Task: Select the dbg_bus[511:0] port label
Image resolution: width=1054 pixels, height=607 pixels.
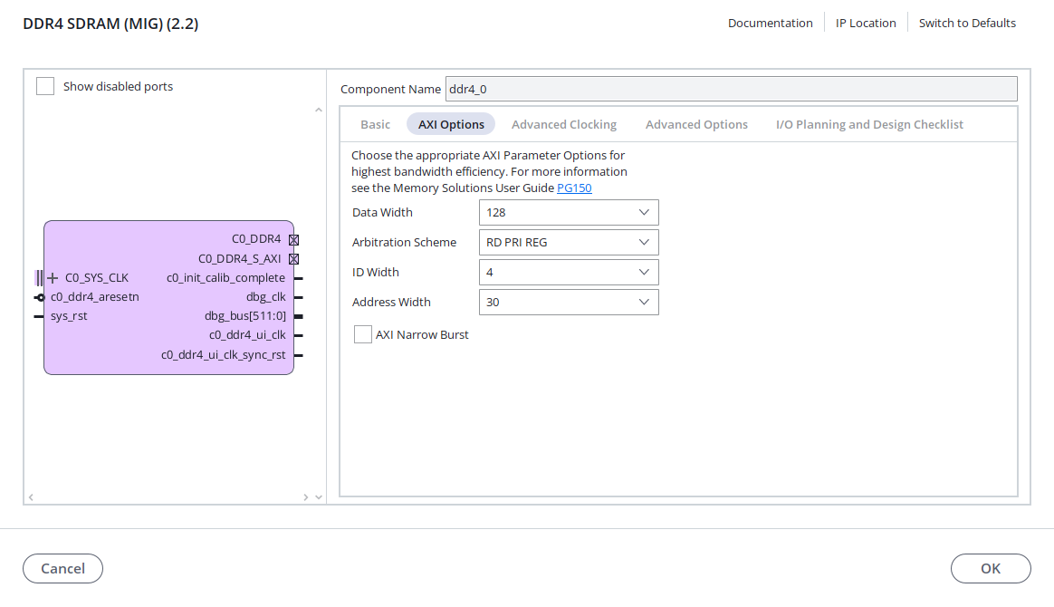Action: pyautogui.click(x=245, y=316)
